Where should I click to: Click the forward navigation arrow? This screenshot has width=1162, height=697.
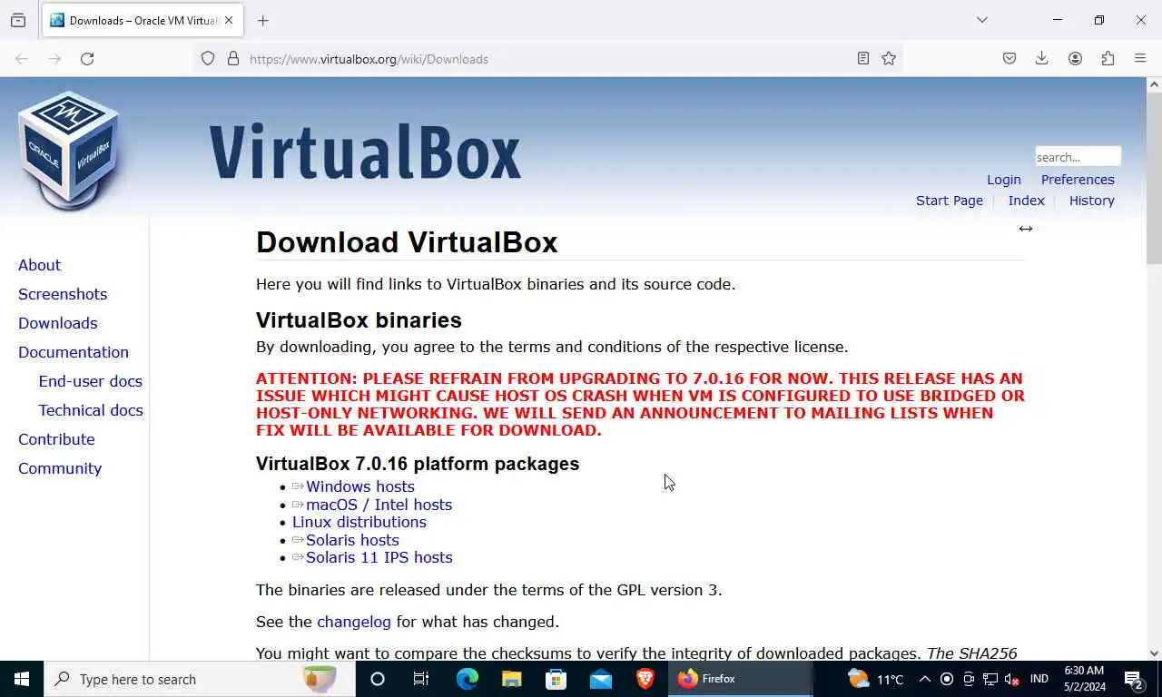pos(54,59)
